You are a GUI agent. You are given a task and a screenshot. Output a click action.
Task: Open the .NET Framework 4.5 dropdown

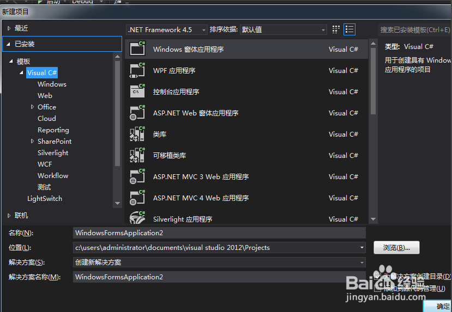click(167, 29)
